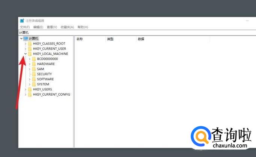Click the HKEY_LOCAL_MACHINE folder icon

30,54
